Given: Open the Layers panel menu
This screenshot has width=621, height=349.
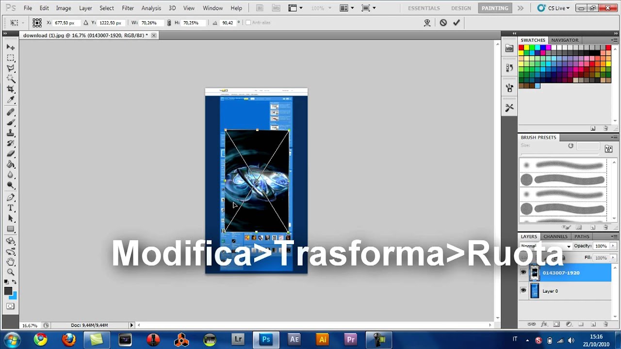Looking at the screenshot, I should coord(614,237).
